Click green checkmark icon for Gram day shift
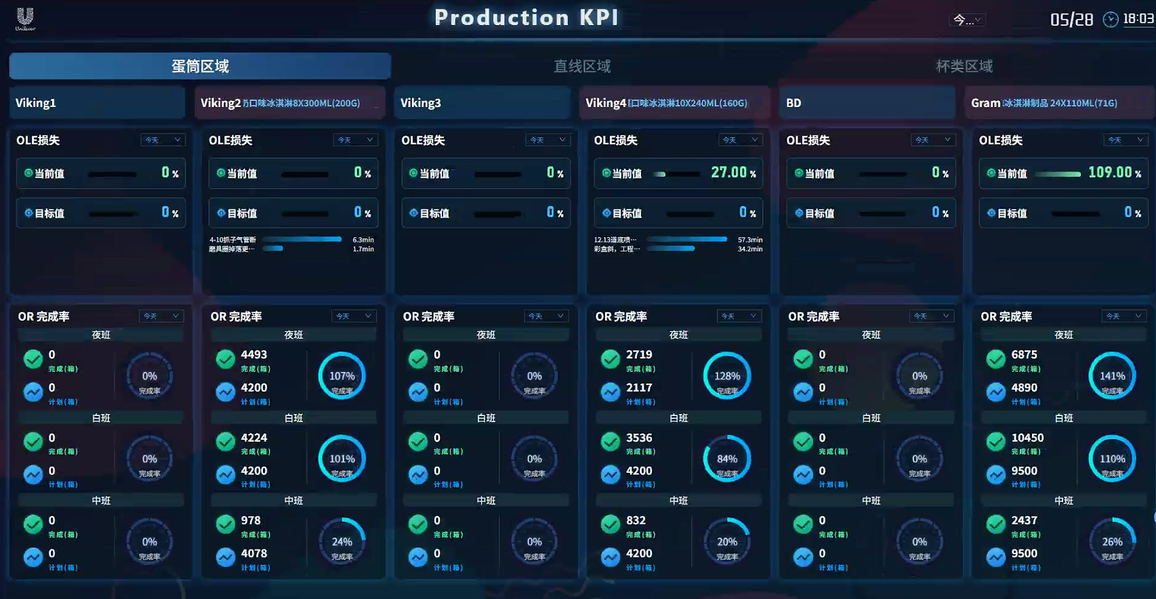This screenshot has height=599, width=1156. (x=995, y=442)
